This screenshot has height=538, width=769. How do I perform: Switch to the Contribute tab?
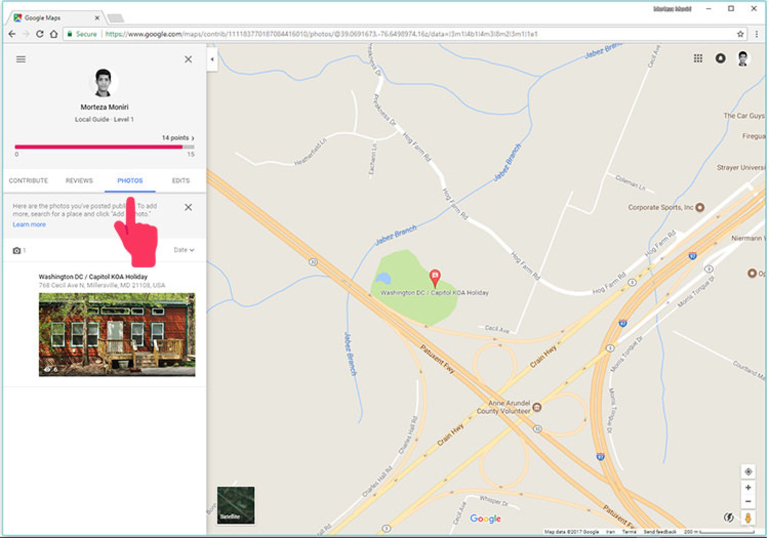pos(28,181)
